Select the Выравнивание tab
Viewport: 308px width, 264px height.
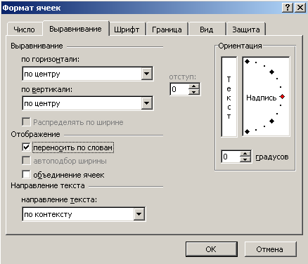coord(76,29)
